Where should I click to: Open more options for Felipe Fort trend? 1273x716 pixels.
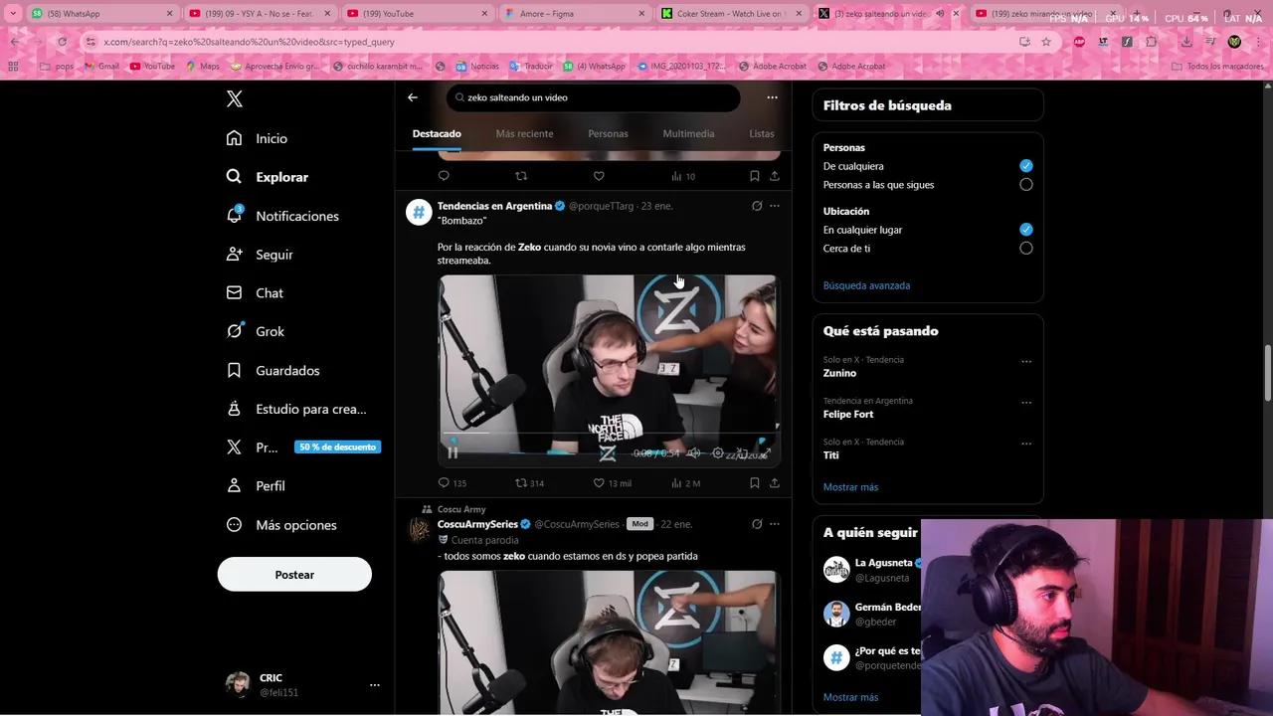(1026, 403)
